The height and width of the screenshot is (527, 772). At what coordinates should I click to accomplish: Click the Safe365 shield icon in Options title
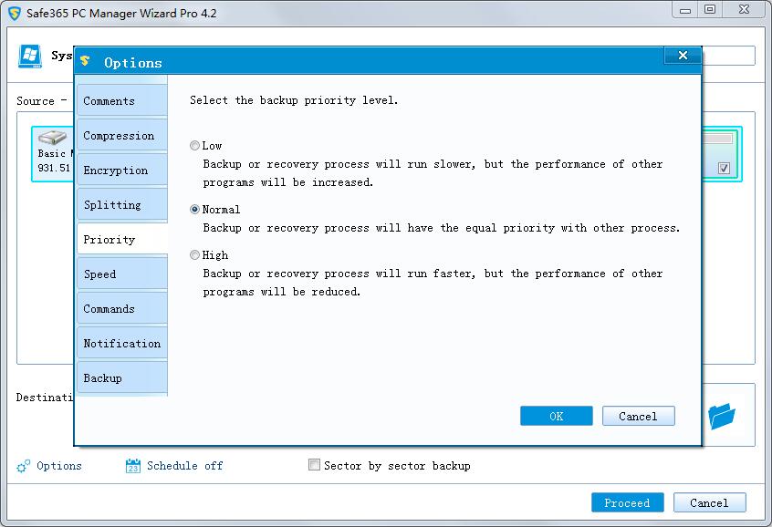click(x=86, y=62)
